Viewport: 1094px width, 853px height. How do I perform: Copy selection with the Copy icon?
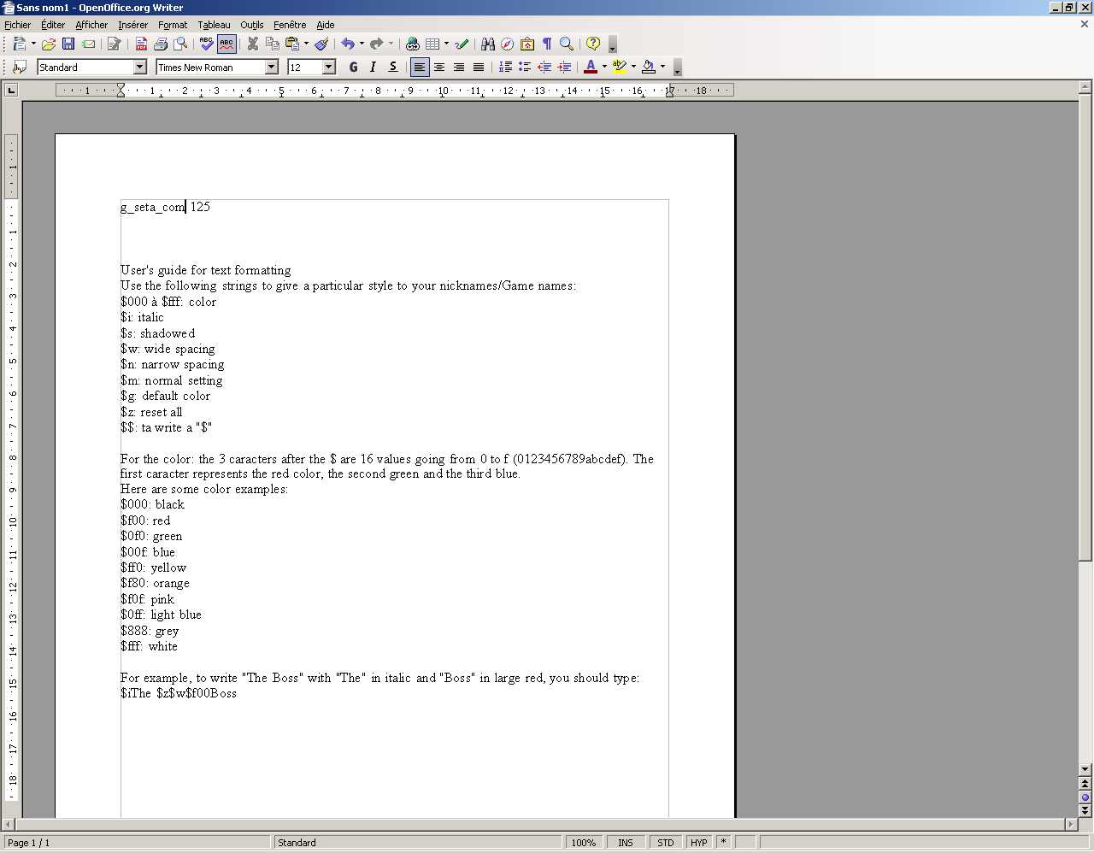pyautogui.click(x=273, y=44)
